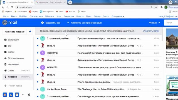Open browser extensions puzzle icon
The image size is (178, 100).
click(x=161, y=7)
